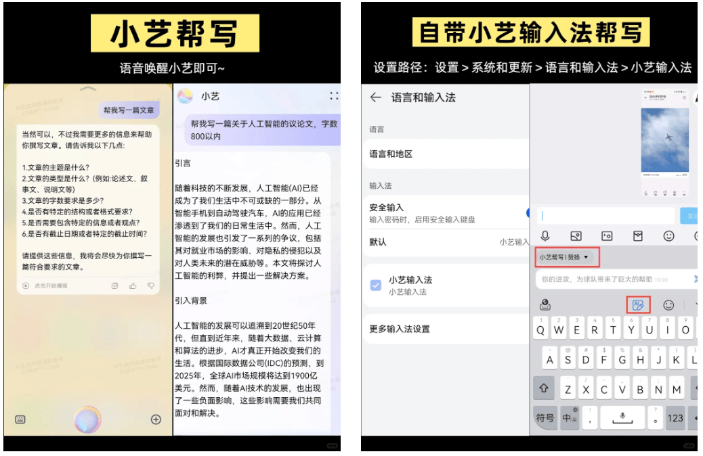Tap the S key
Image resolution: width=703 pixels, height=456 pixels.
(568, 359)
